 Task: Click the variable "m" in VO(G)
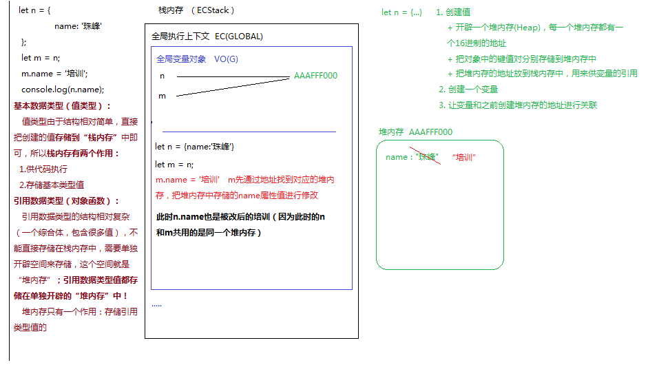pyautogui.click(x=163, y=96)
